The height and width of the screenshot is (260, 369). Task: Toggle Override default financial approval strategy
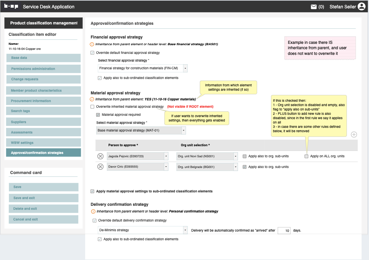coord(93,53)
